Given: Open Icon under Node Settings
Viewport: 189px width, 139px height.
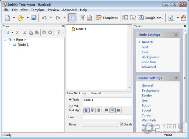Looking at the screenshot, I should click(145, 52).
